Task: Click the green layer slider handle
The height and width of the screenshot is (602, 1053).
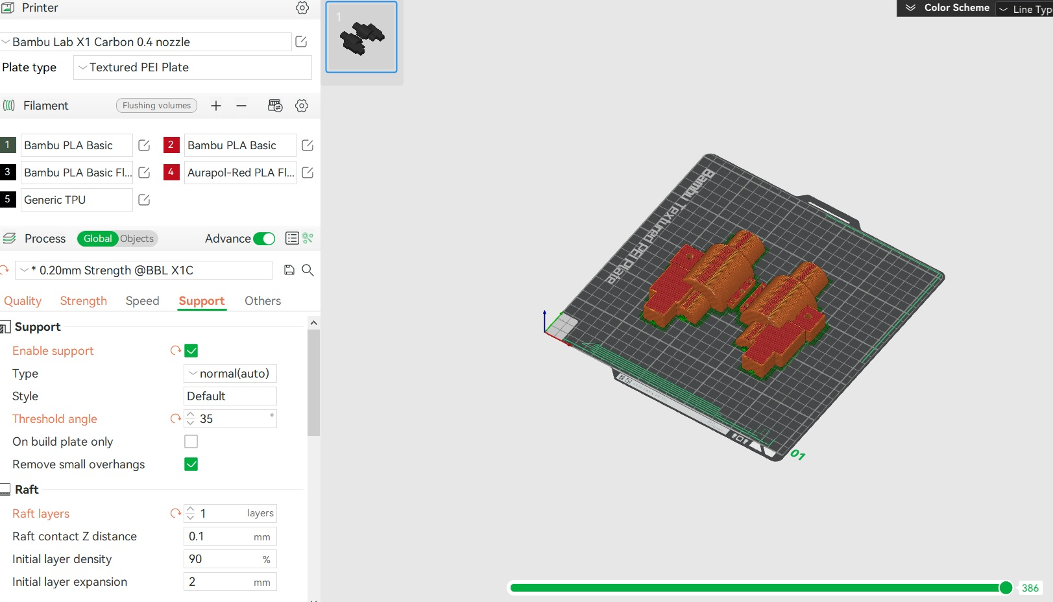Action: (1006, 588)
